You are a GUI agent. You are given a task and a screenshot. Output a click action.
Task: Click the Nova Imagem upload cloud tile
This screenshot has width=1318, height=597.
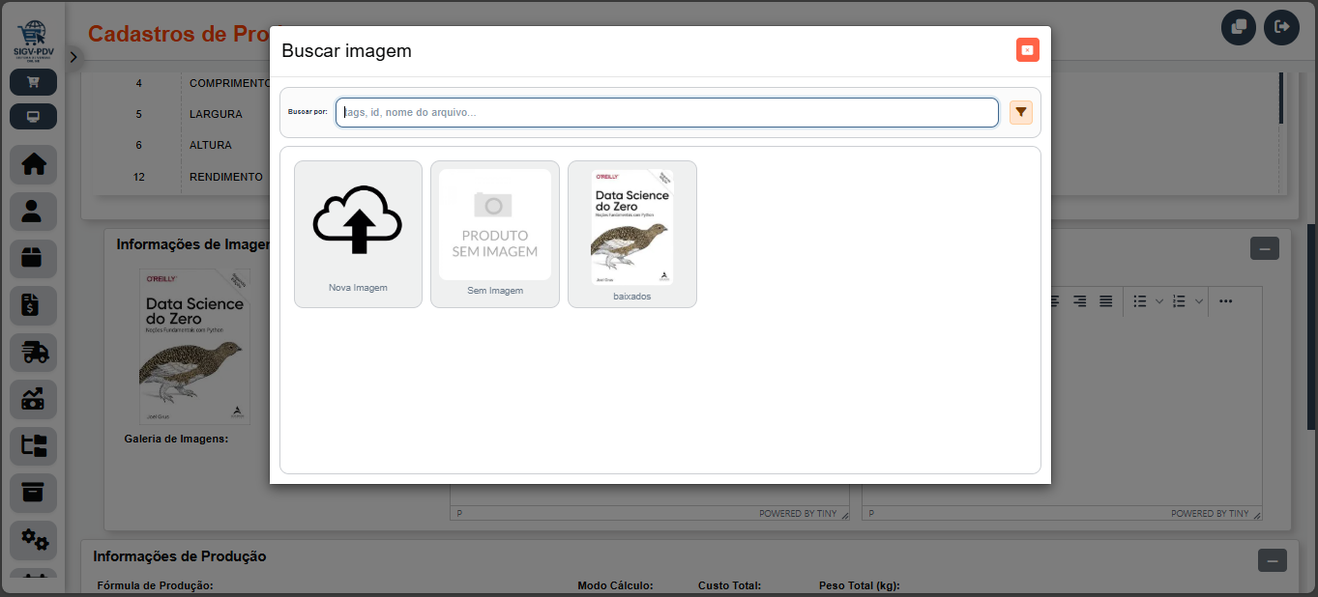pyautogui.click(x=358, y=234)
